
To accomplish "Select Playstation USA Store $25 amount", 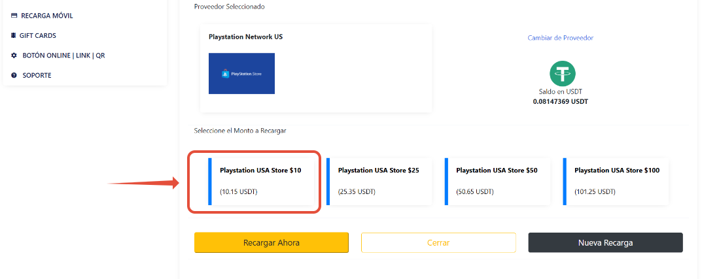I will point(379,182).
